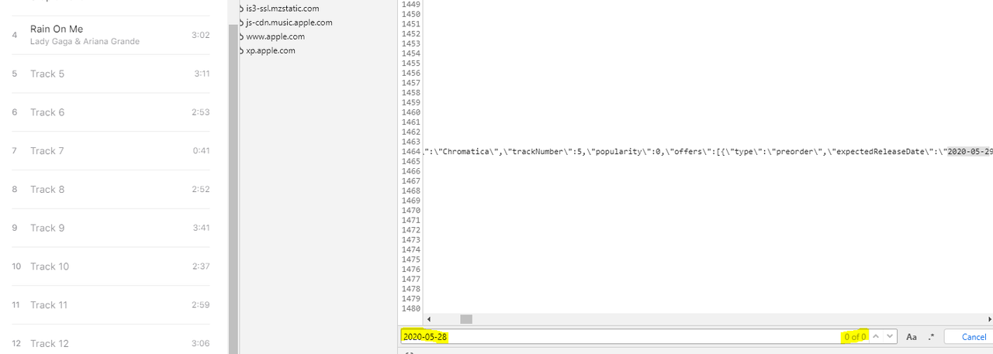This screenshot has height=354, width=993.
Task: Jump to the previous search match
Action: click(877, 336)
